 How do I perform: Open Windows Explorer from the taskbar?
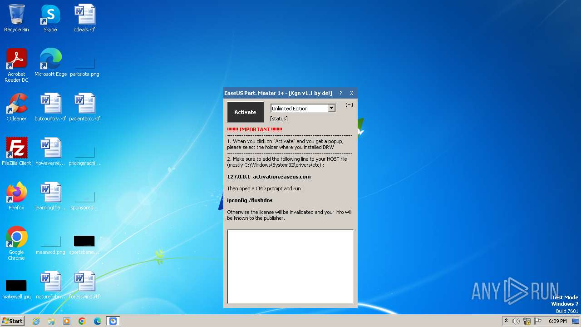pos(51,321)
